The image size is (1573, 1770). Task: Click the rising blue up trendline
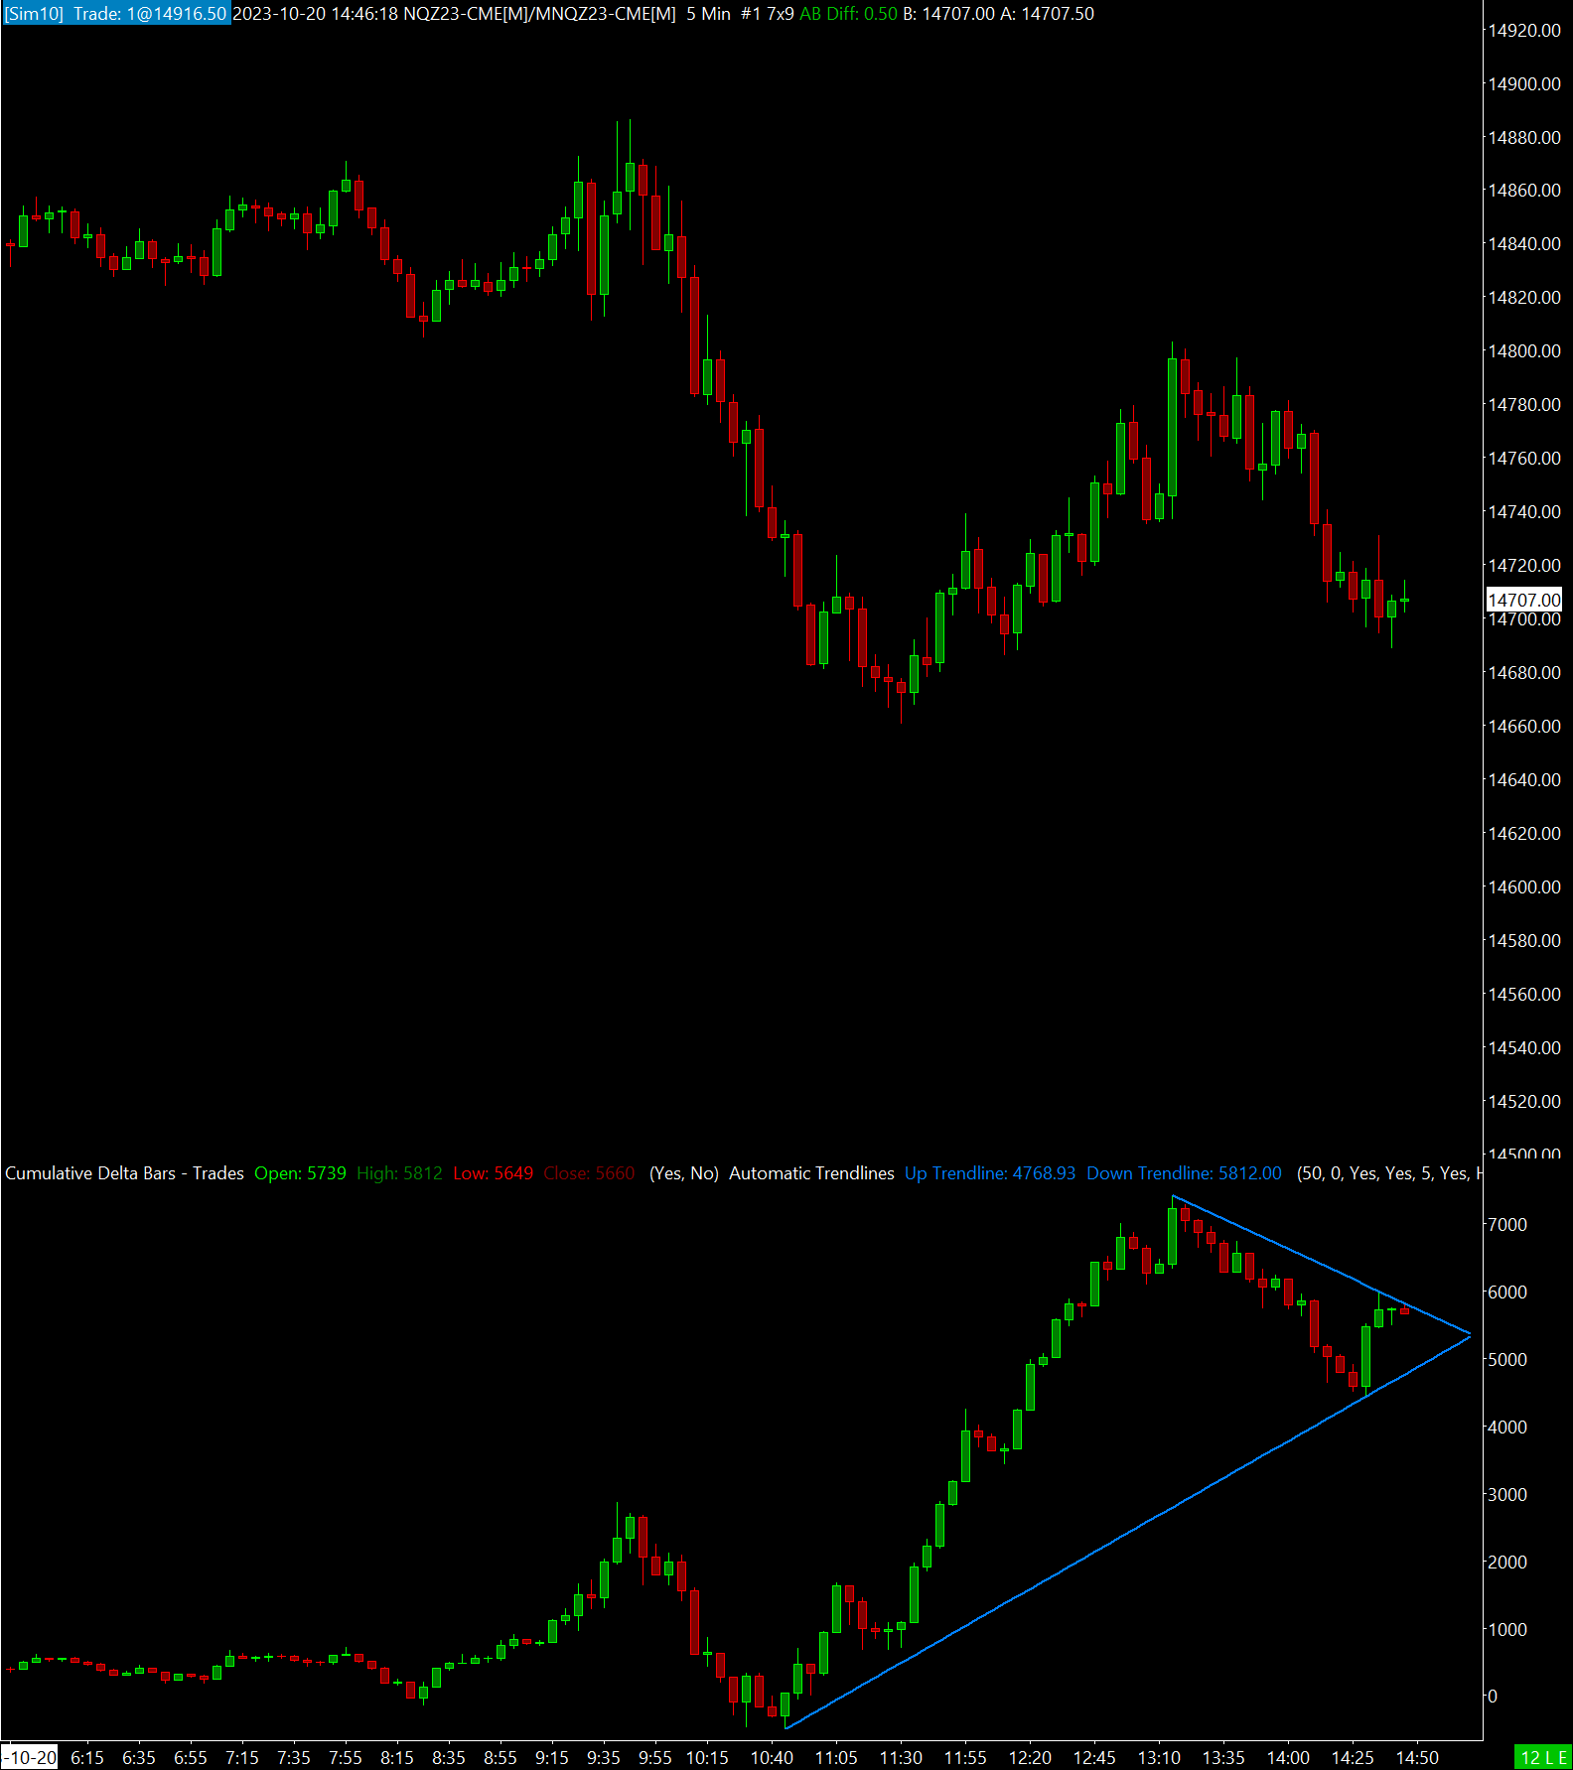tap(1127, 1533)
